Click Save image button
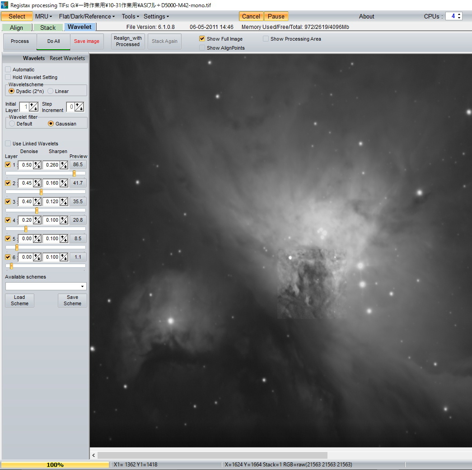The width and height of the screenshot is (472, 470). click(x=87, y=41)
